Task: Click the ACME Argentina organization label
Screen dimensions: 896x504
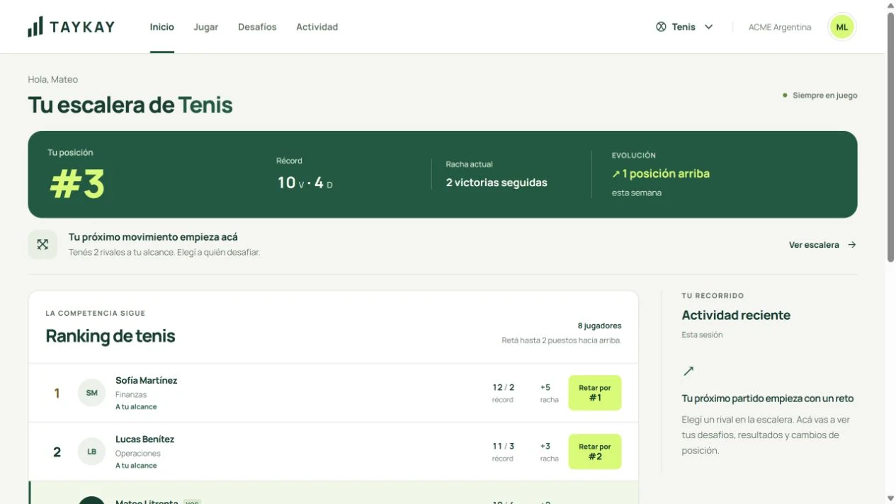Action: (780, 27)
